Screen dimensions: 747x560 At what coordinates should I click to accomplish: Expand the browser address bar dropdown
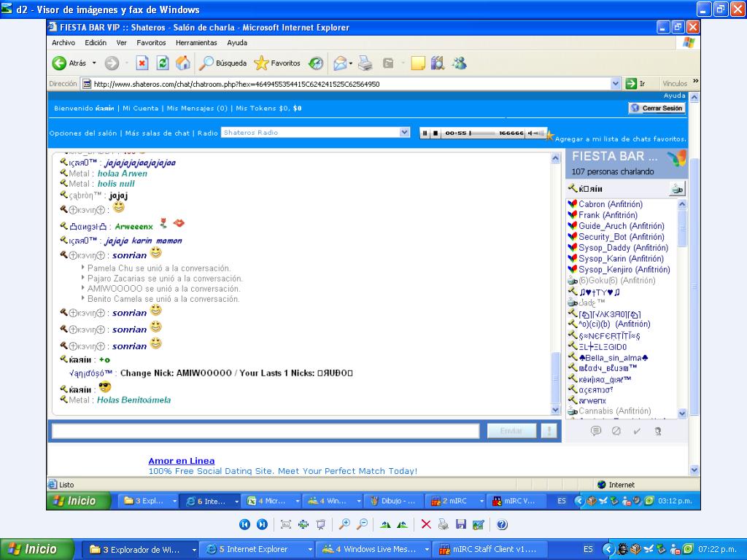pos(616,84)
